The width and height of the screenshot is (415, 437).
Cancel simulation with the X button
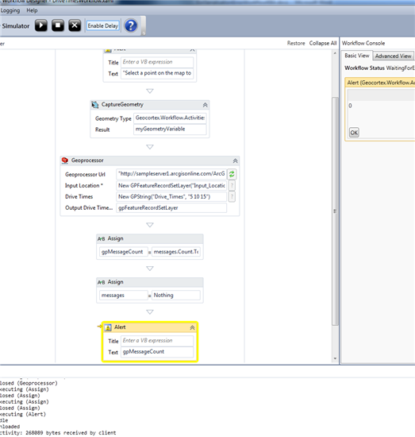click(75, 25)
